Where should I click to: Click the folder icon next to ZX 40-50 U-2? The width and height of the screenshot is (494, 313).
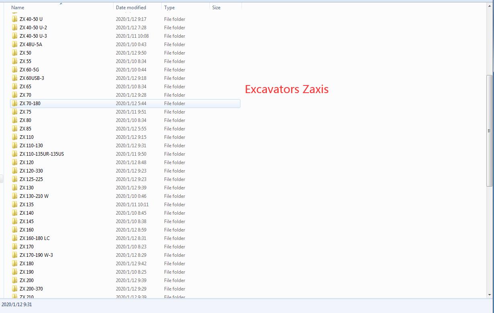pyautogui.click(x=14, y=27)
